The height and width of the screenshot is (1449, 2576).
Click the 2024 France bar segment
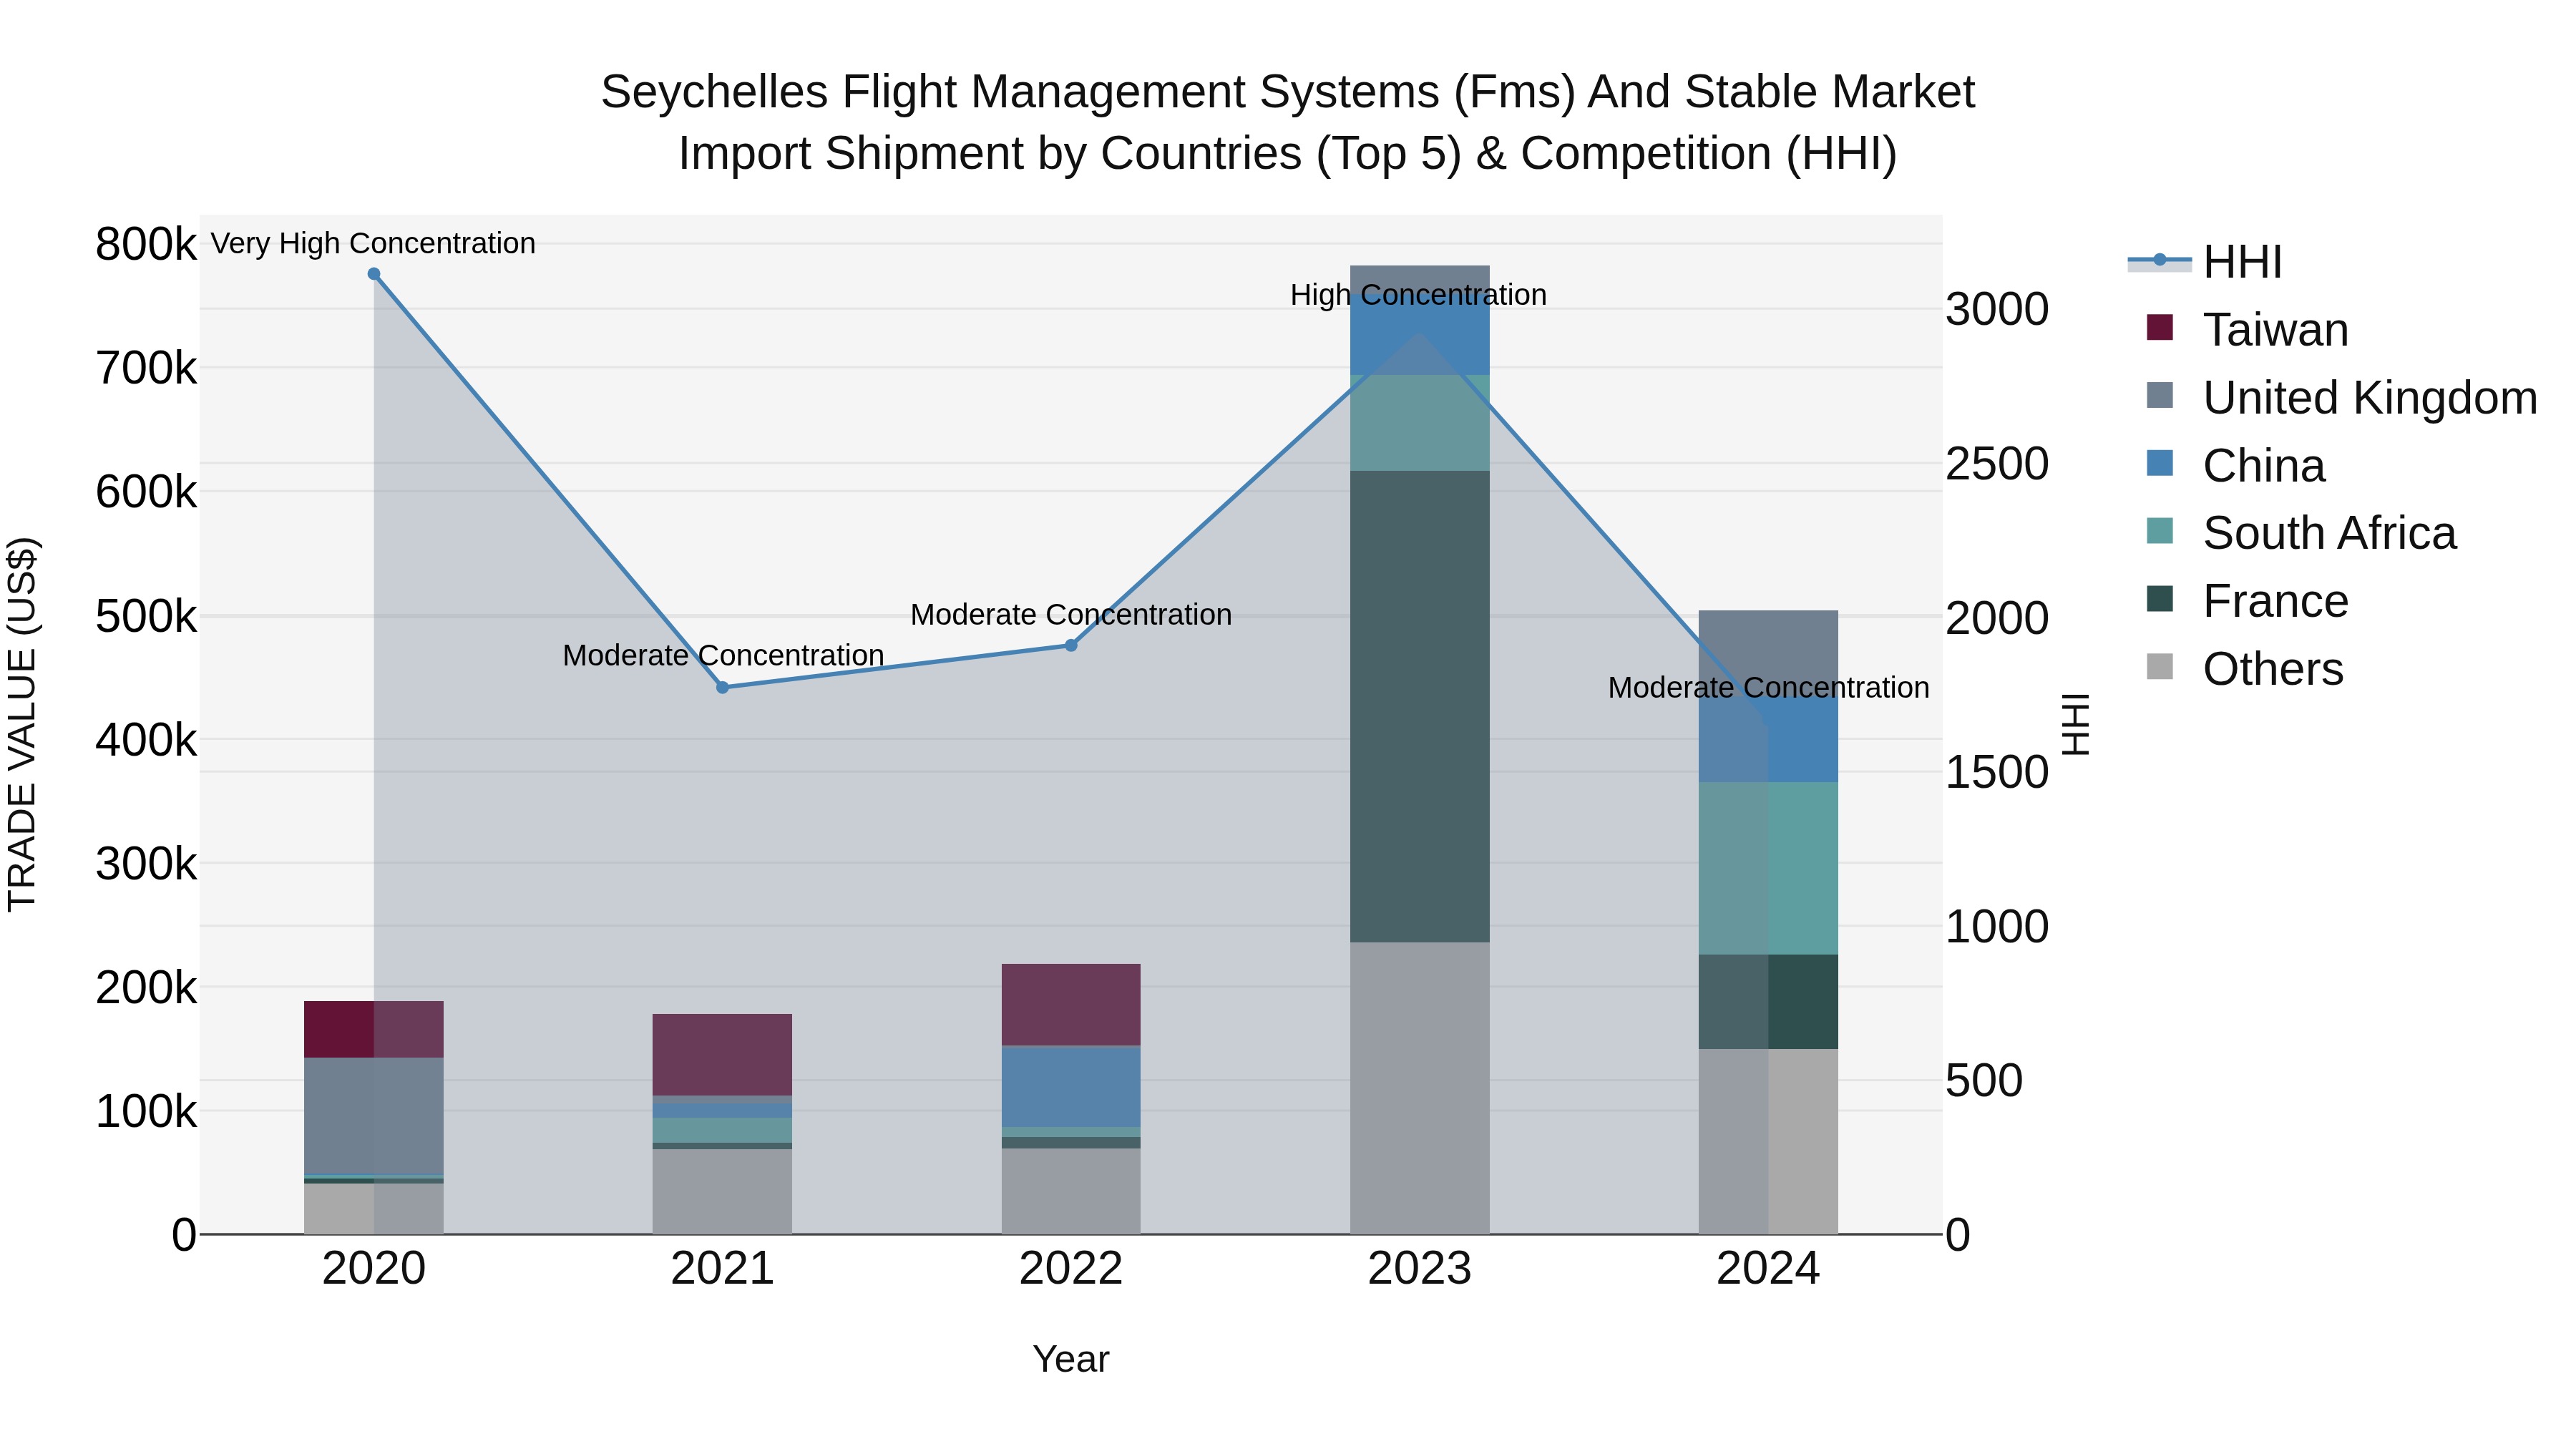coord(1768,1002)
